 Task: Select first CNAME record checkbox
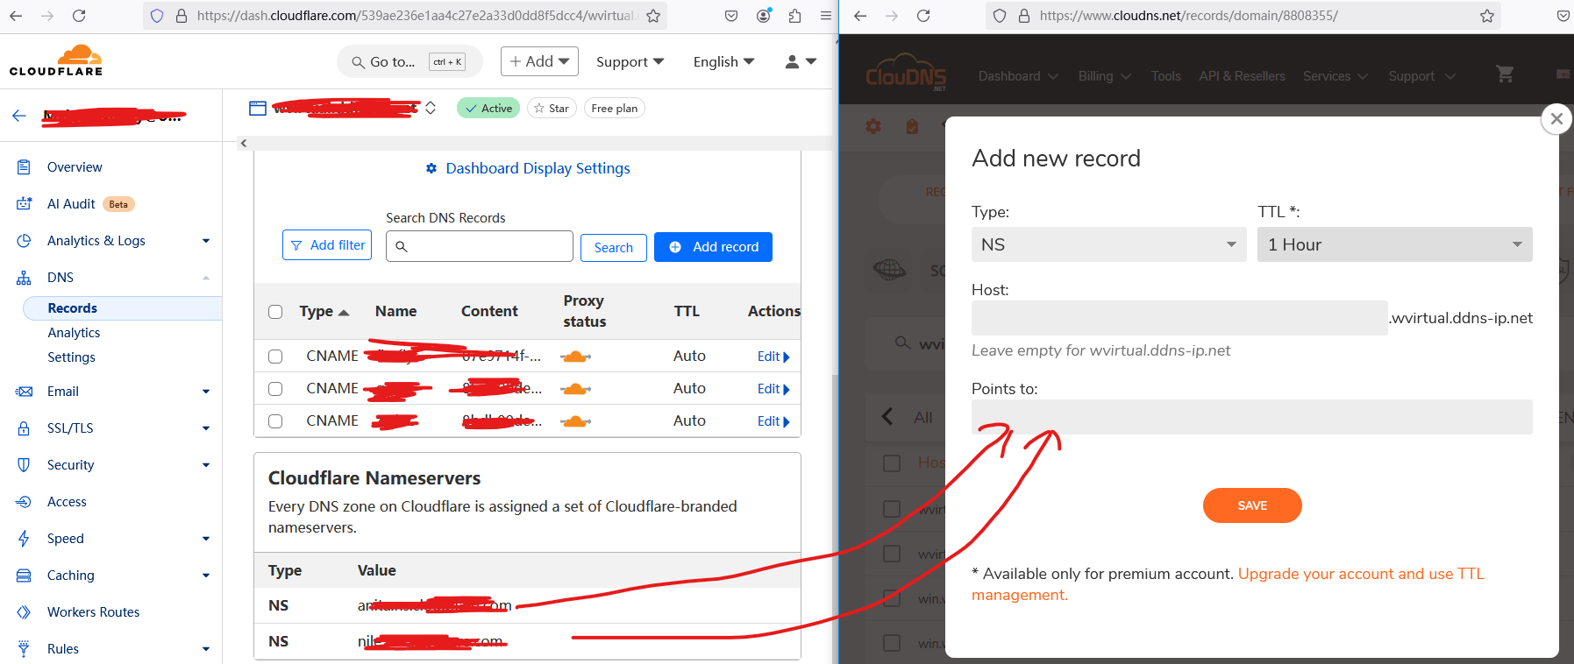(x=275, y=357)
